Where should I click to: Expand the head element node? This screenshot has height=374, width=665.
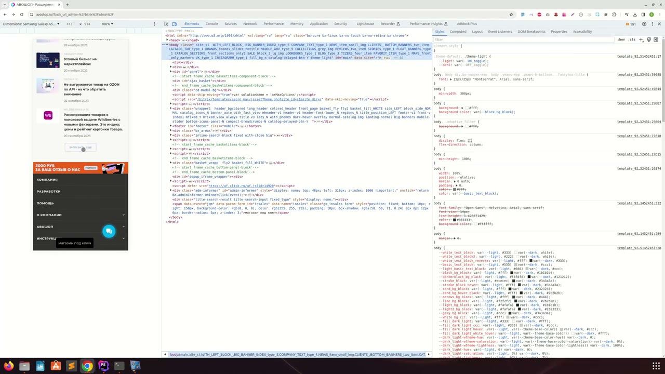[x=167, y=40]
